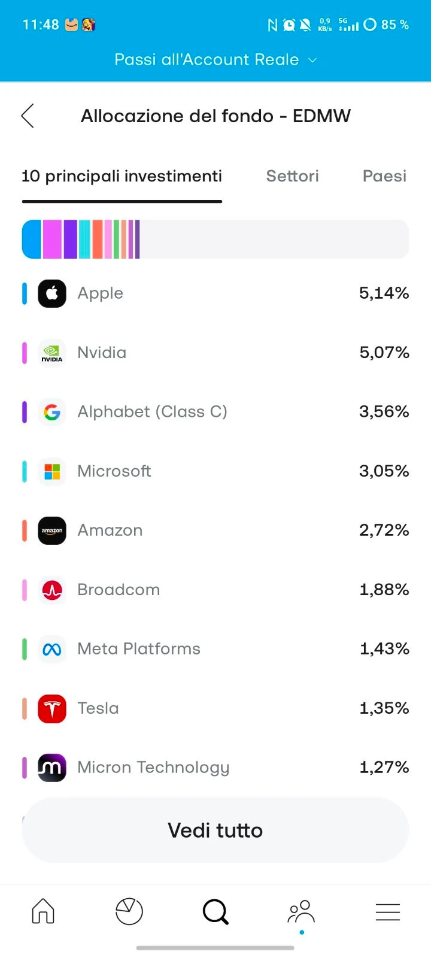Tap the search magnifier icon
431x958 pixels.
(215, 912)
